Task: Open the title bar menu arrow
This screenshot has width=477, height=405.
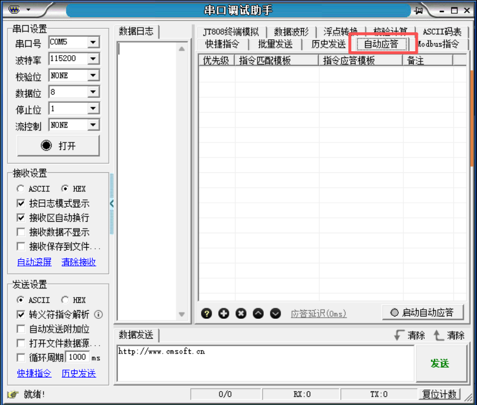Action: pyautogui.click(x=28, y=10)
